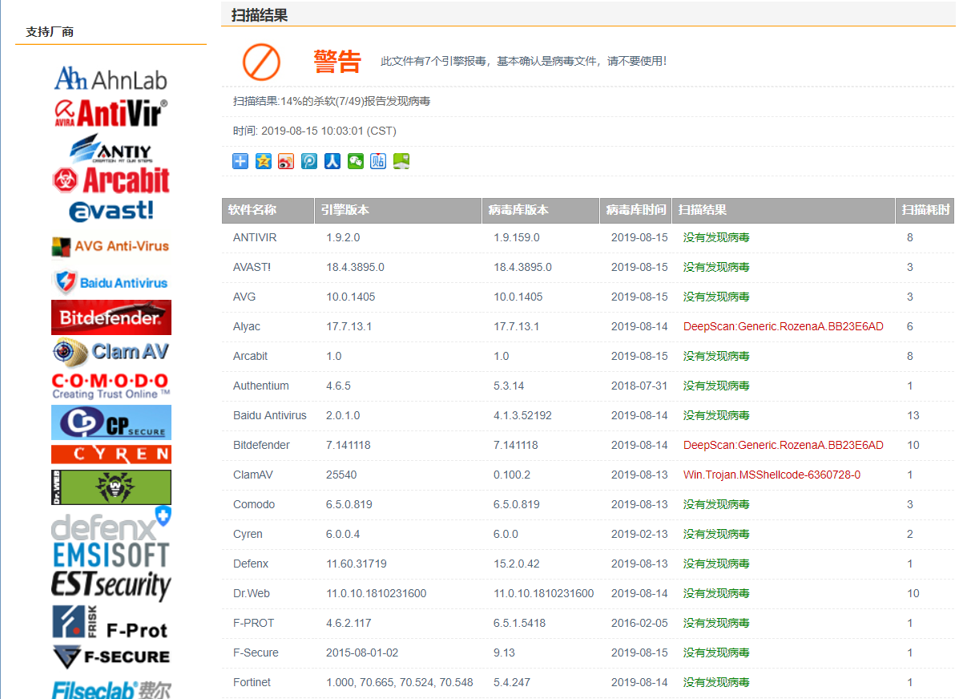Open the Filseclab vendor logo
The width and height of the screenshot is (959, 699).
click(x=111, y=690)
